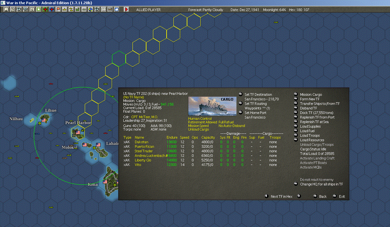The width and height of the screenshot is (390, 227).
Task: Click the crosshair target toolbar icon
Action: tap(97, 9)
